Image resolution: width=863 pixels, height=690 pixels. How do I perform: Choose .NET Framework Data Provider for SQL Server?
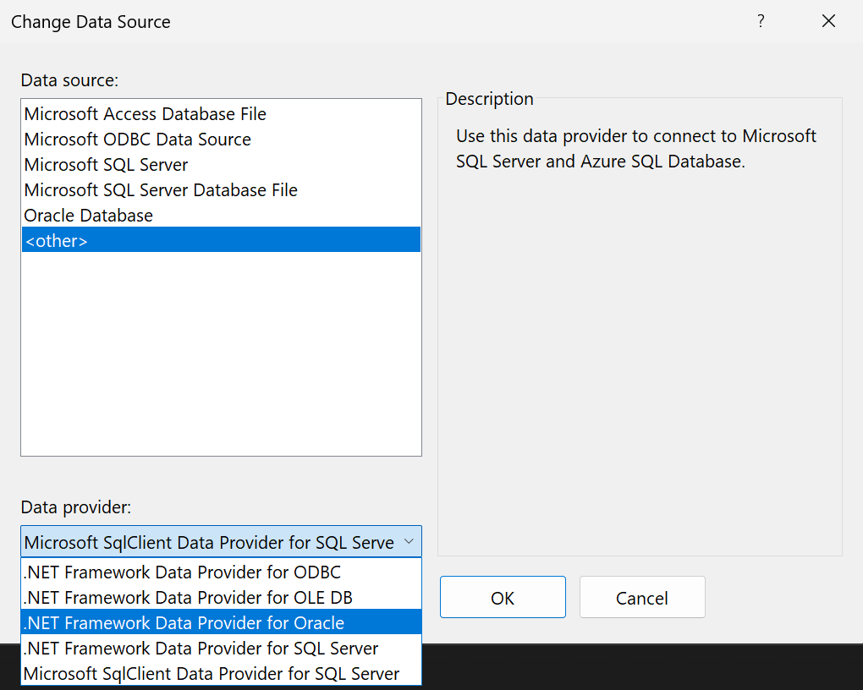click(x=199, y=648)
